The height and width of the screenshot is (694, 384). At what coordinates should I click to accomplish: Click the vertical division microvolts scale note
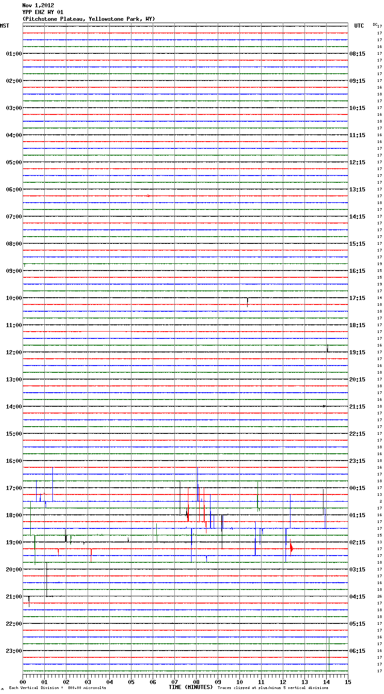click(x=57, y=688)
